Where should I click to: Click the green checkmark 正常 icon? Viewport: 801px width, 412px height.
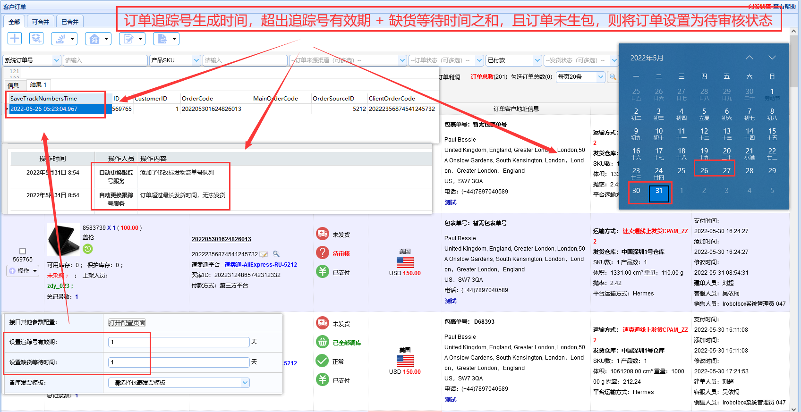(323, 361)
